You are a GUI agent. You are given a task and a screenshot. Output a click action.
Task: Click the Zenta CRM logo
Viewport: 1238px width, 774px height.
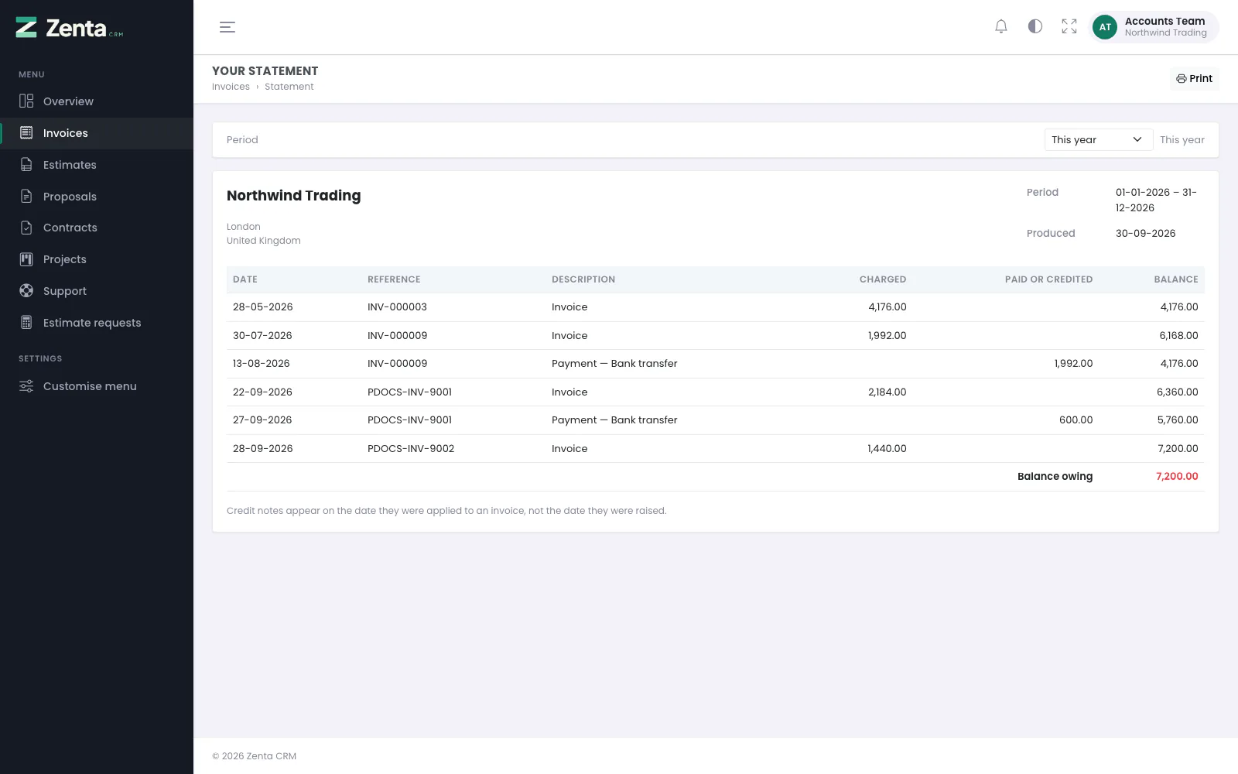(70, 28)
